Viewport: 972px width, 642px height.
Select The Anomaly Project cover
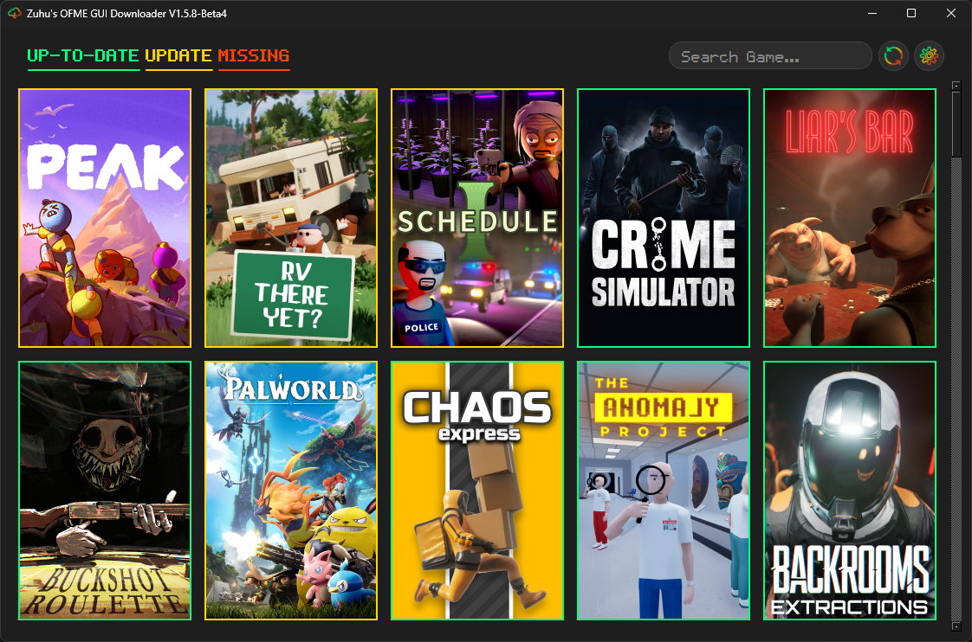[664, 491]
